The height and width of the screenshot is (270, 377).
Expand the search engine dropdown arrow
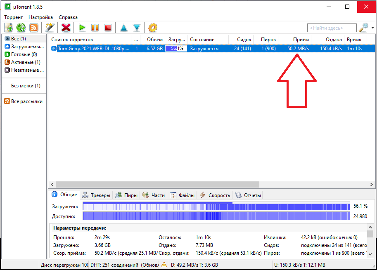(373, 28)
